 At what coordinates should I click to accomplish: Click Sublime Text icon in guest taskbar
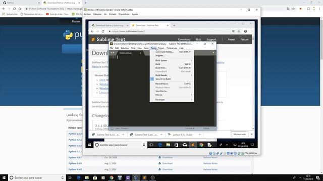[x=193, y=145]
